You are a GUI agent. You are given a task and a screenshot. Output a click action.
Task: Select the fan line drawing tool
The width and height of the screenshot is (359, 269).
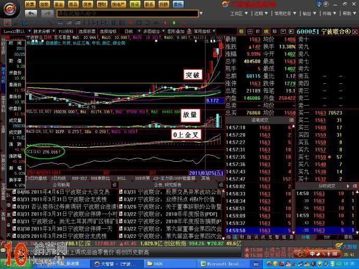(25, 23)
